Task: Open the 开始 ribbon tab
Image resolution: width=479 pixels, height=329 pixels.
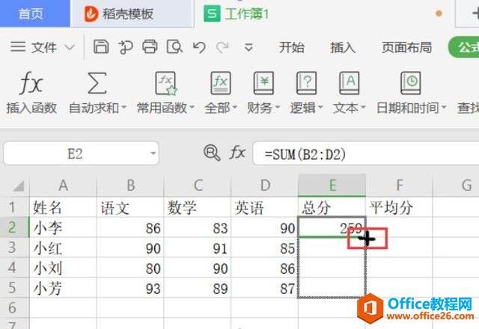Action: pos(291,48)
